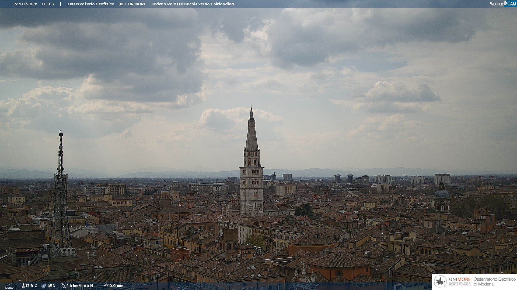The image size is (517, 290).
Task: Click the UNIMORE round seal emblem
Action: click(x=441, y=282)
